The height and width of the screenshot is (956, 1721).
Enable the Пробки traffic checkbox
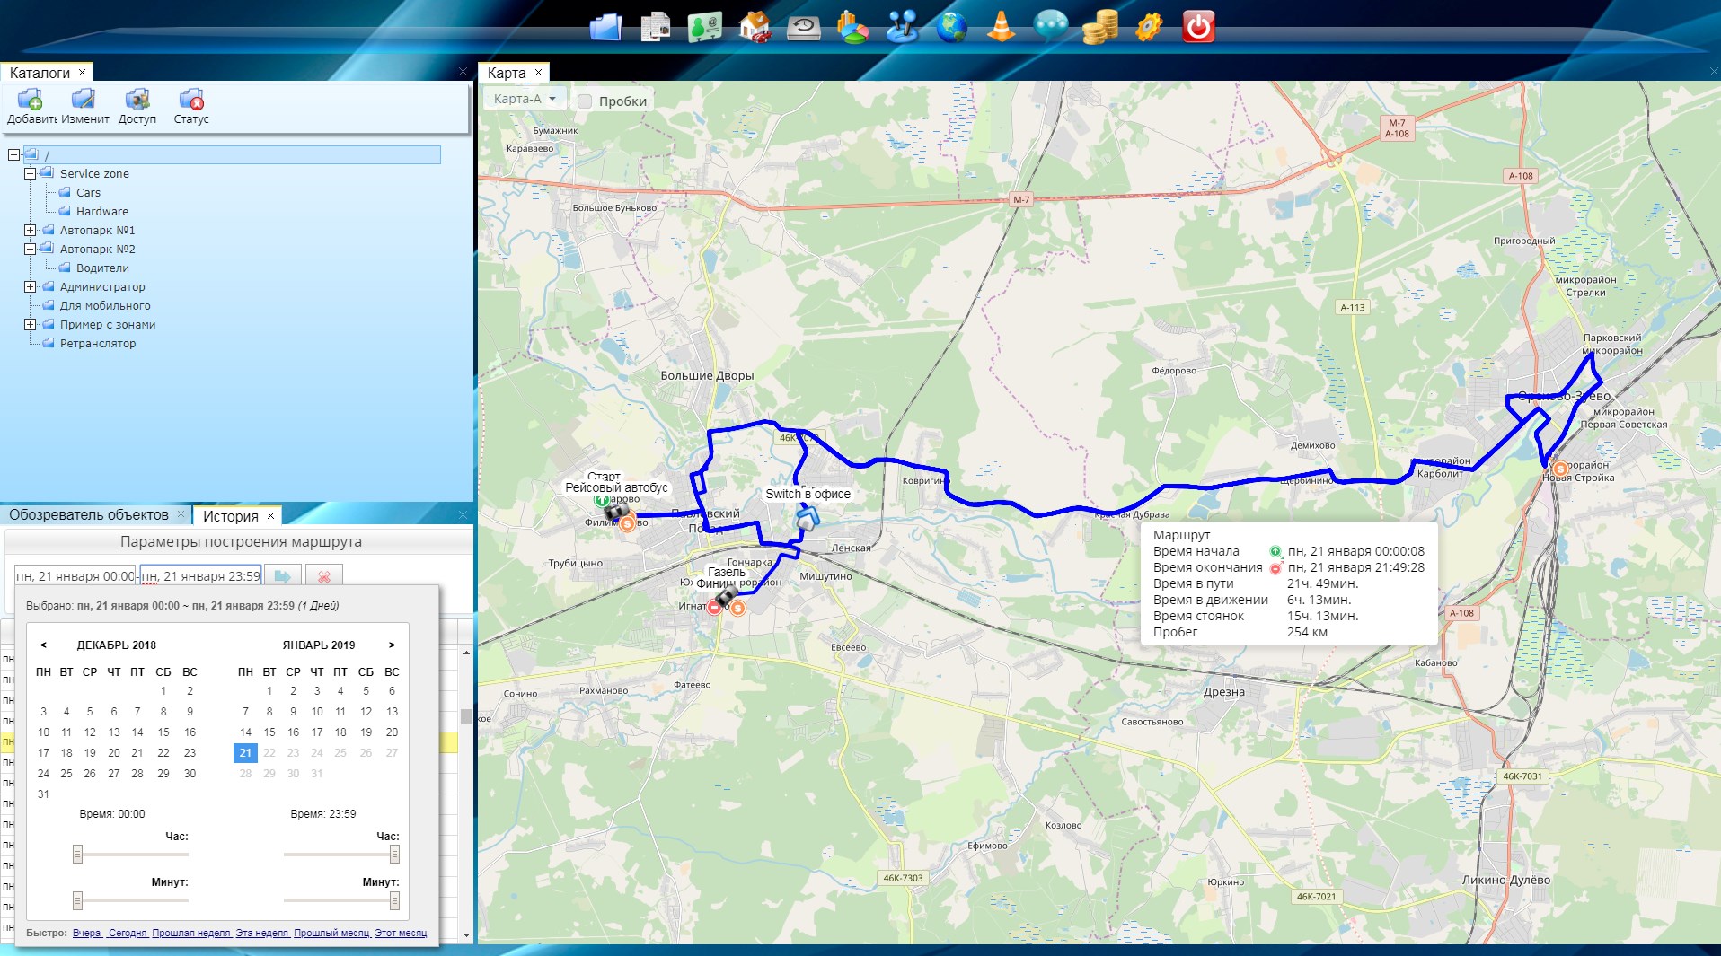coord(585,101)
